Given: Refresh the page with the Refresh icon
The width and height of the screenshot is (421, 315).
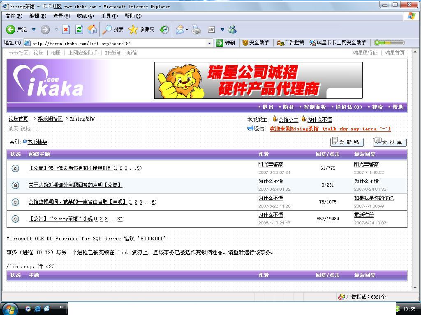Looking at the screenshot, I should [x=79, y=30].
